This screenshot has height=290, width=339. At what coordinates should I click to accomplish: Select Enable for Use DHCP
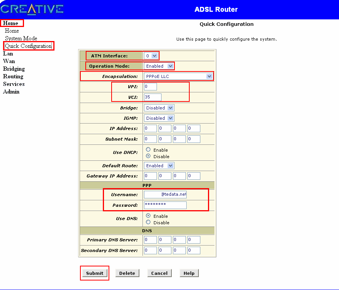point(148,150)
